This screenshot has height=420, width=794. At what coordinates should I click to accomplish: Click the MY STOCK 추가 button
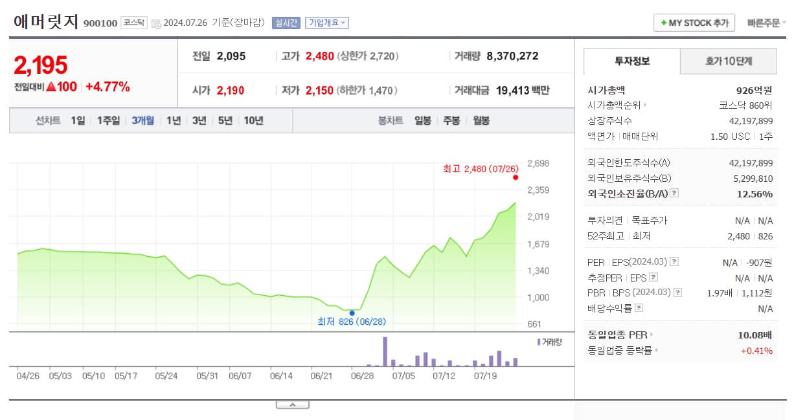[693, 22]
